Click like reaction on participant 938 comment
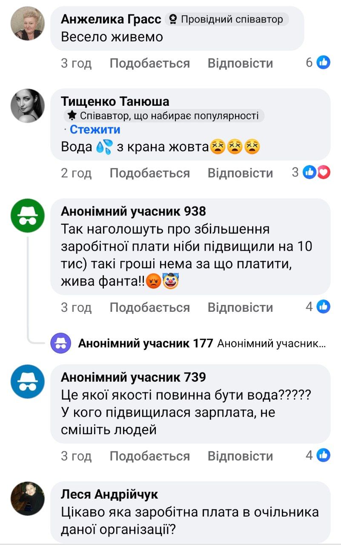341x546 pixels. click(x=323, y=306)
